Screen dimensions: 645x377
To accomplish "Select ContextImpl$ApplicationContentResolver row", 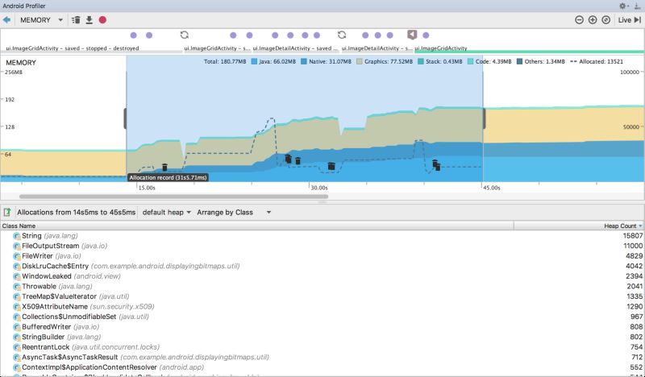I will (322, 367).
